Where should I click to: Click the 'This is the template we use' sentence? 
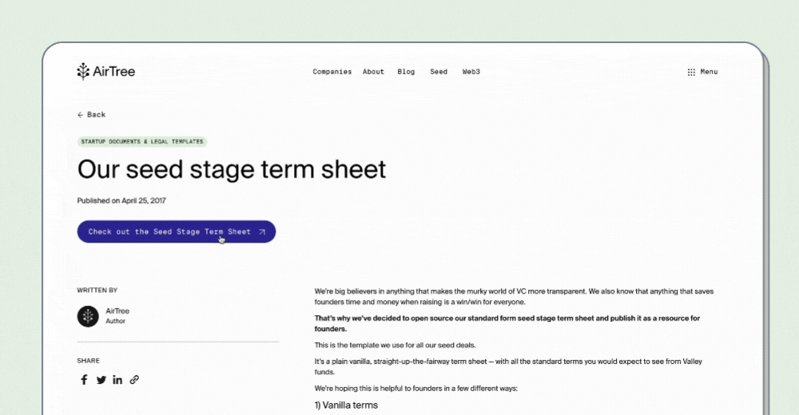coord(395,346)
